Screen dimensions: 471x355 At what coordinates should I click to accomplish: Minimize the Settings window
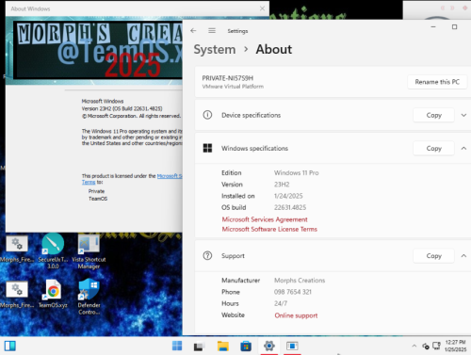click(433, 27)
